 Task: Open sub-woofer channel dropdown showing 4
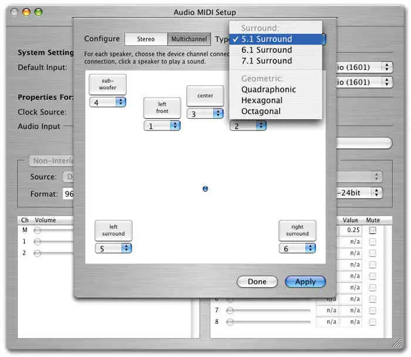coord(107,102)
